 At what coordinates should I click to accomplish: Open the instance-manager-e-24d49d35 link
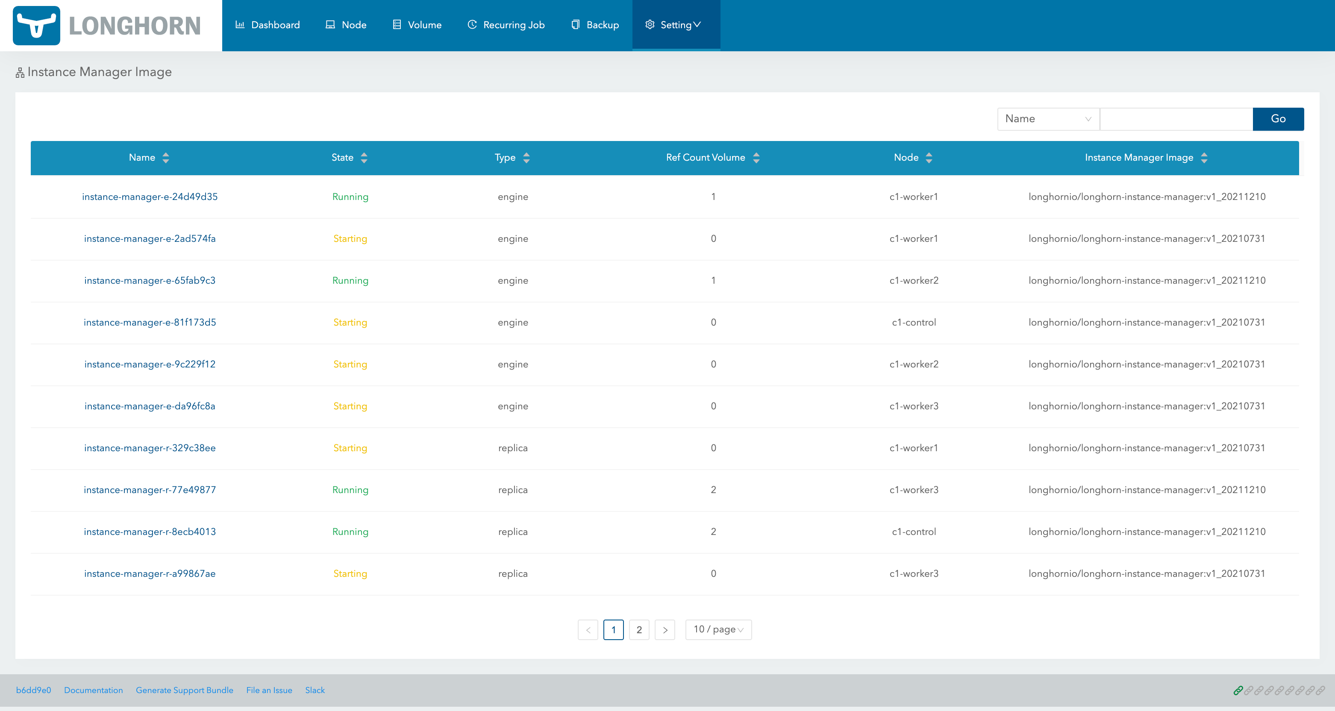(x=150, y=197)
